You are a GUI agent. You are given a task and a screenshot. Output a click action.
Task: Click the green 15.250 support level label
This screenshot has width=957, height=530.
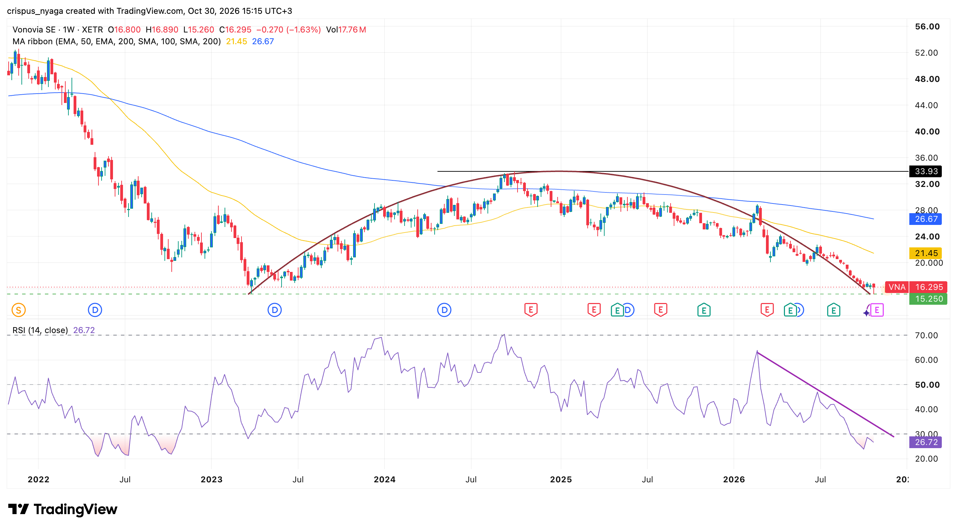click(x=928, y=299)
